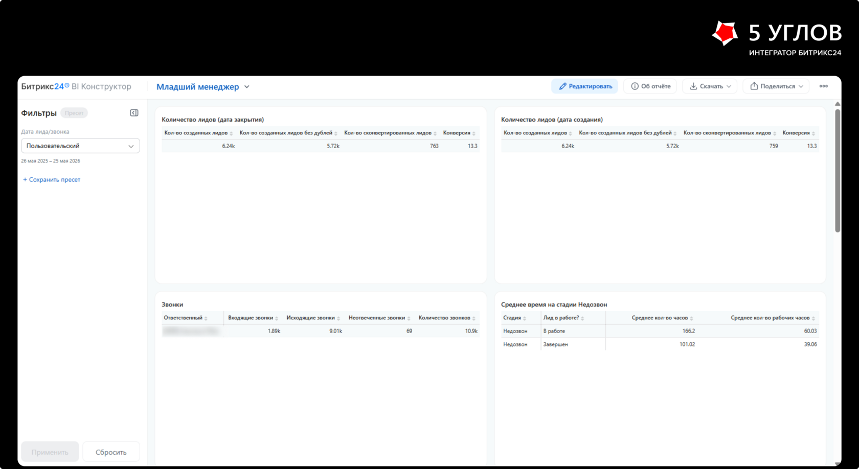This screenshot has height=469, width=859.
Task: Select the 60.03 working hours value
Action: click(810, 331)
